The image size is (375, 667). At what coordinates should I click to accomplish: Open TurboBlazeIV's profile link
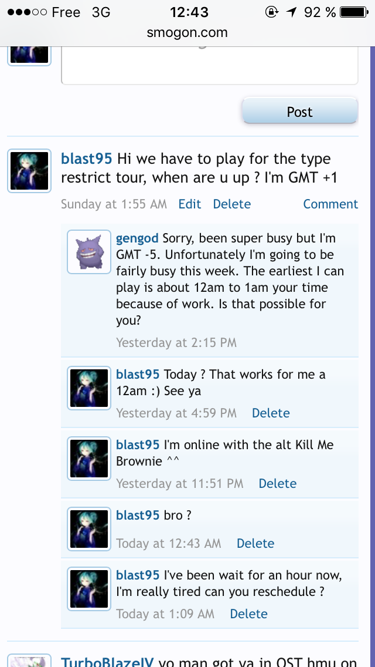pos(107,662)
